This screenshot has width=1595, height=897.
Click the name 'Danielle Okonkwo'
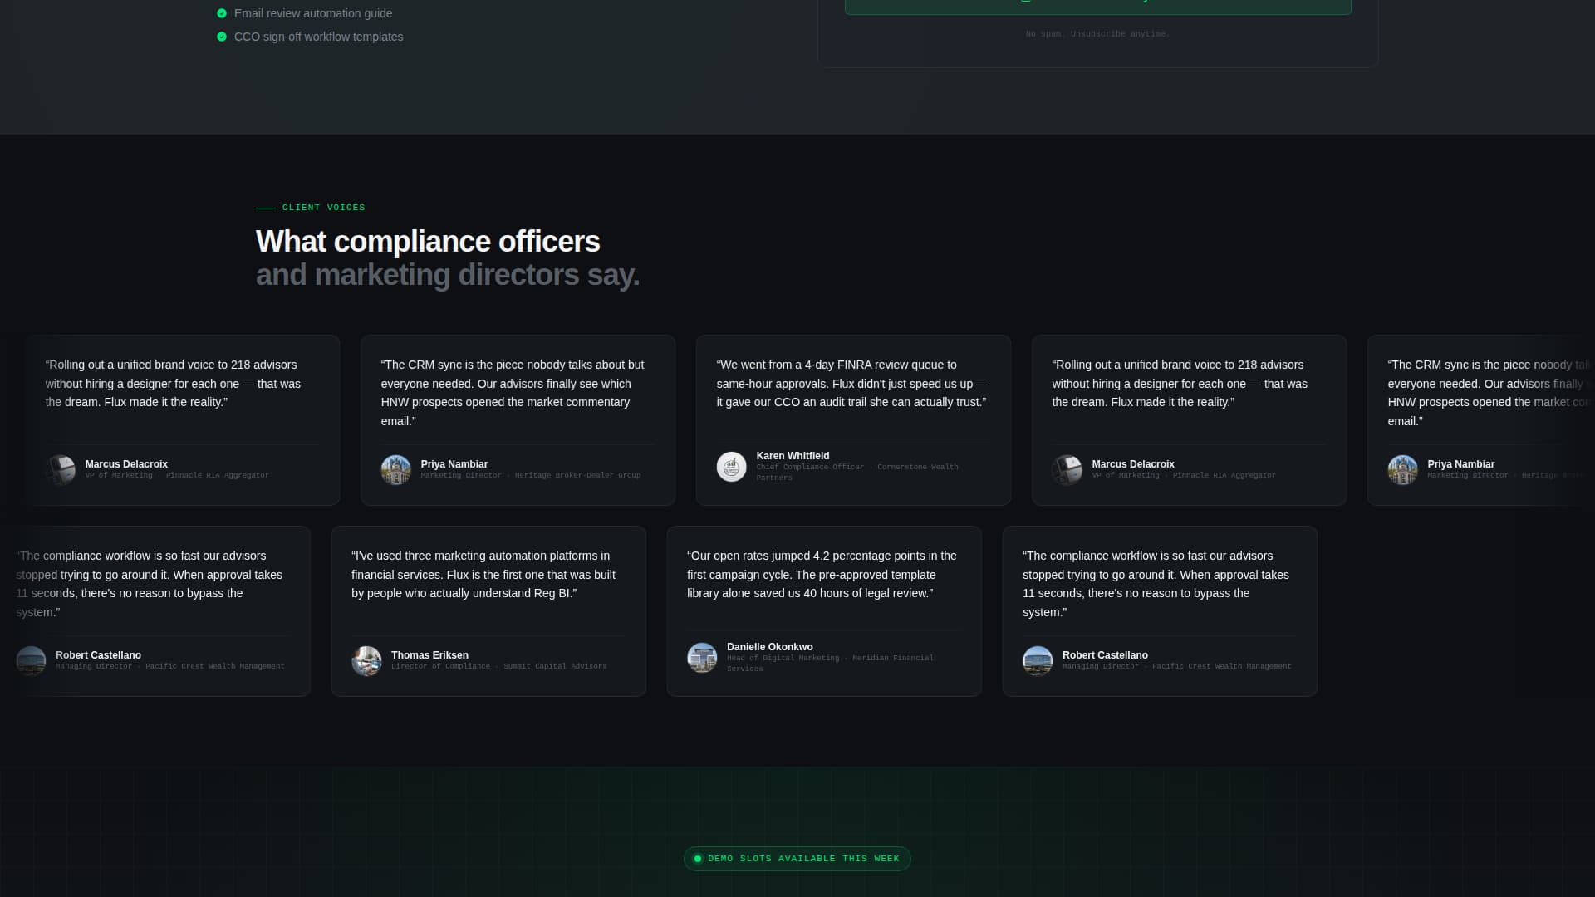tap(770, 647)
